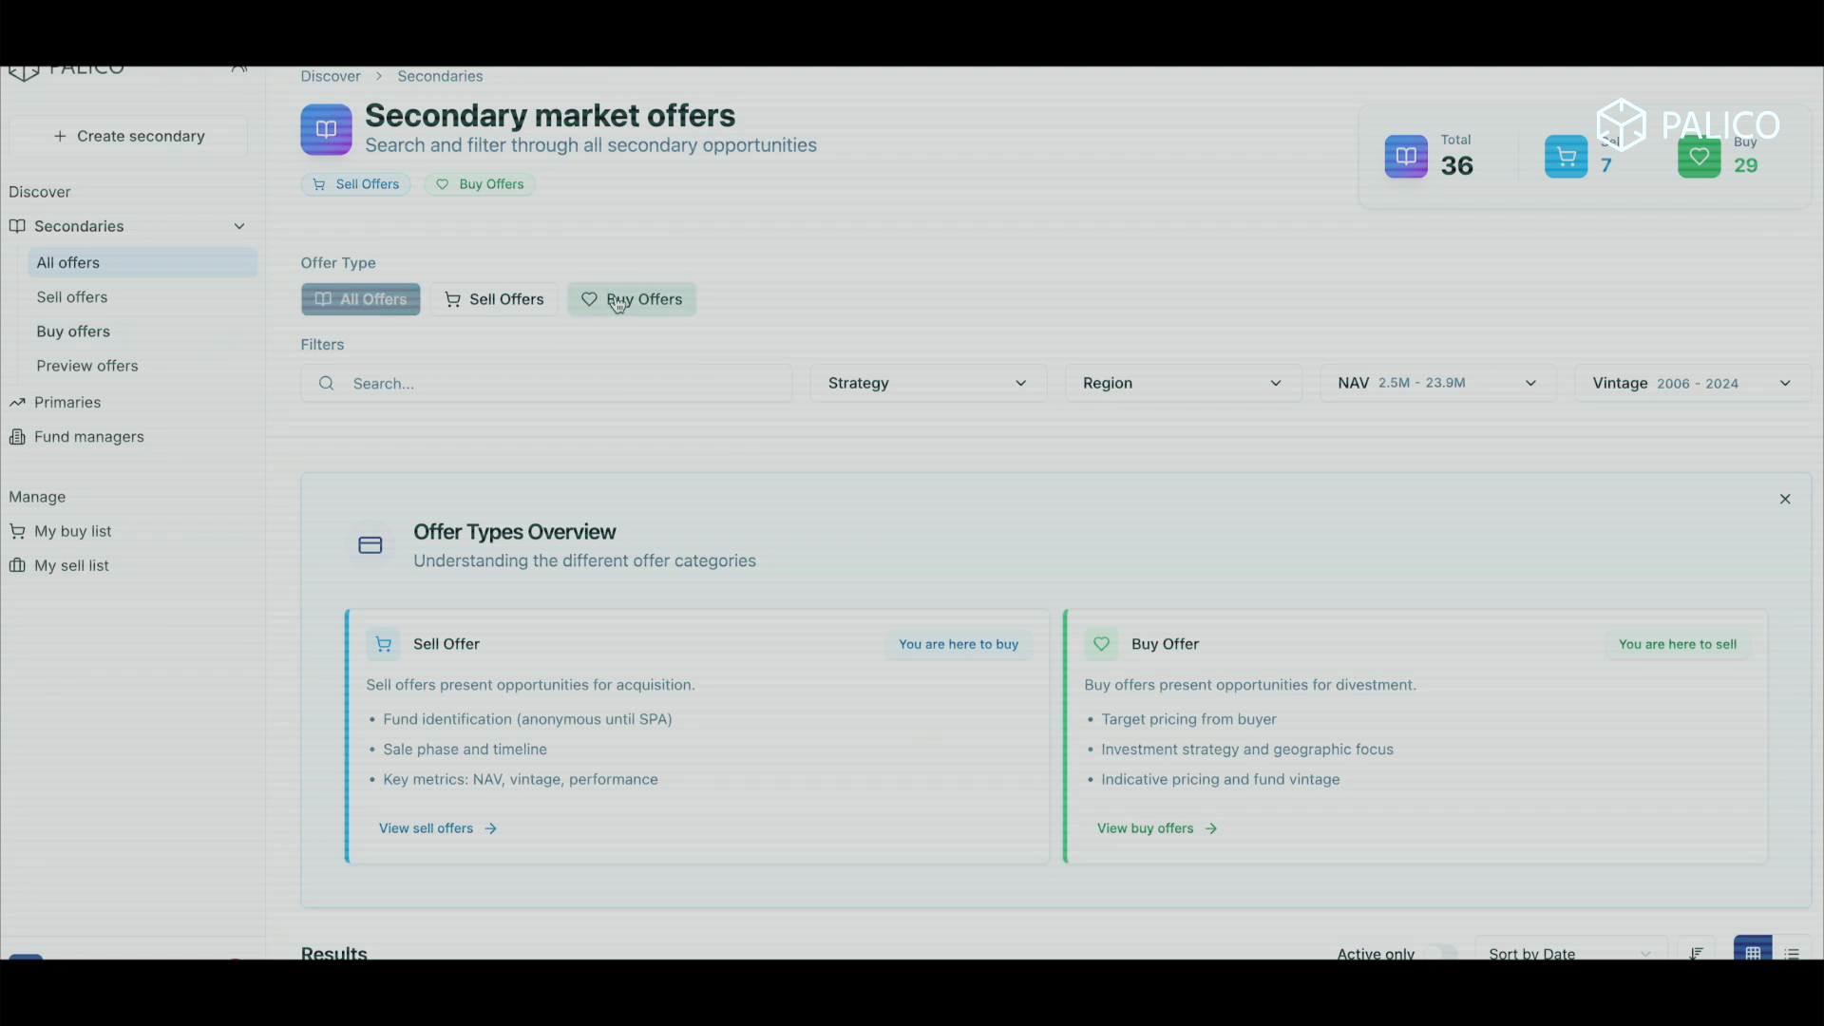This screenshot has height=1026, width=1824.
Task: Collapse the Secondaries sidebar section
Action: tap(239, 226)
